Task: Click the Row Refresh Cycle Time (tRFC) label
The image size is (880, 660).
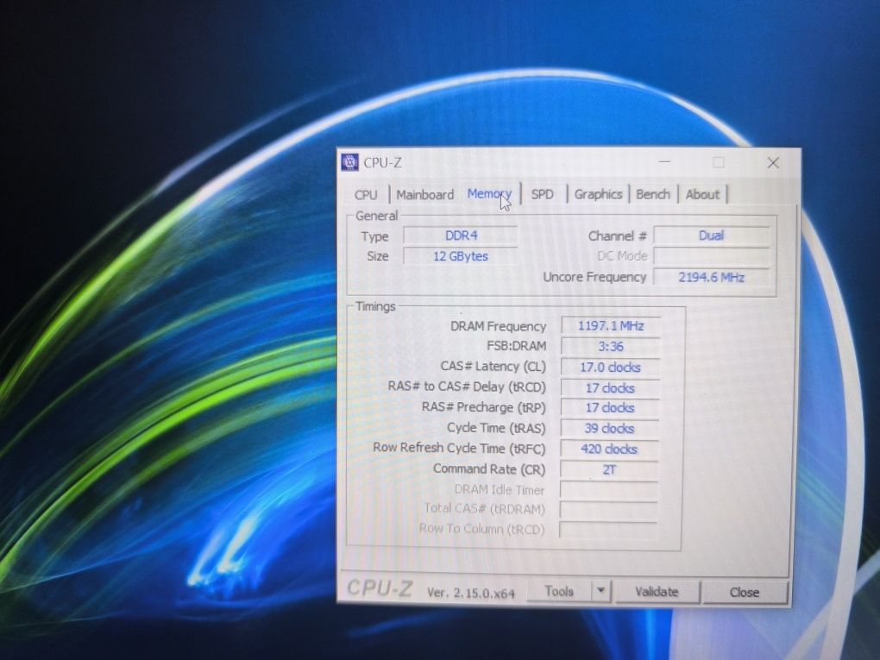Action: pyautogui.click(x=459, y=449)
